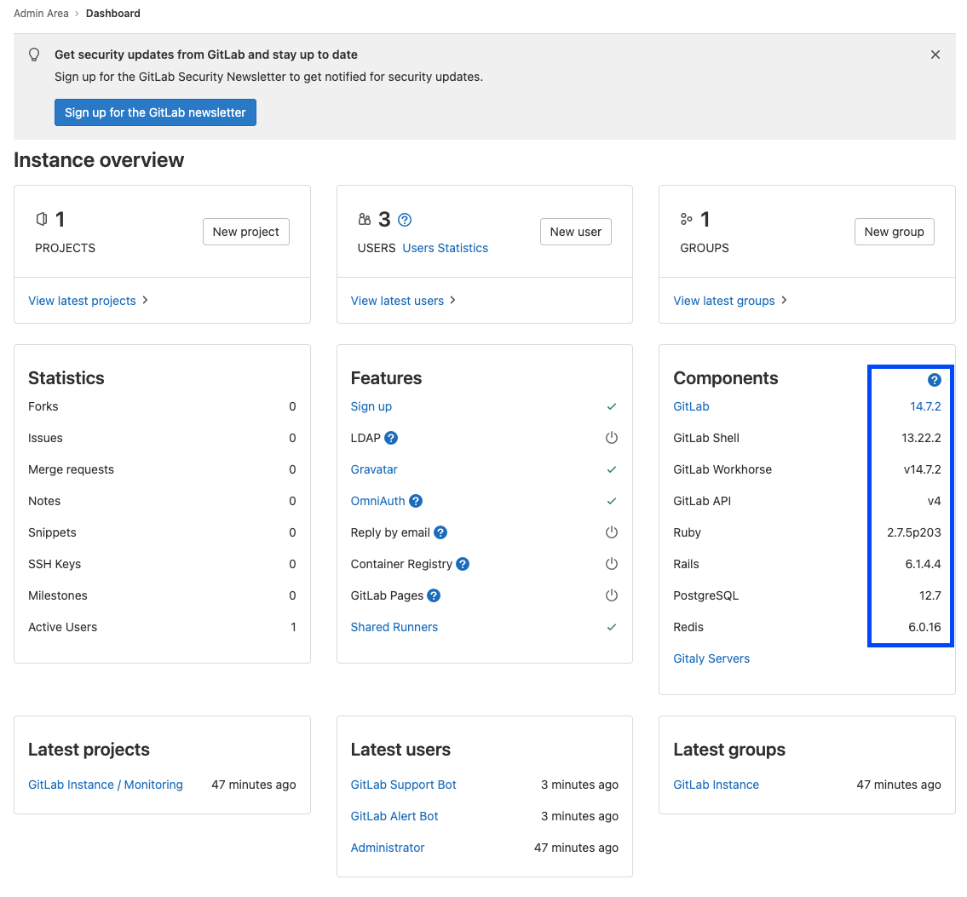Open the Gravatar feature link
967x897 pixels.
374,469
